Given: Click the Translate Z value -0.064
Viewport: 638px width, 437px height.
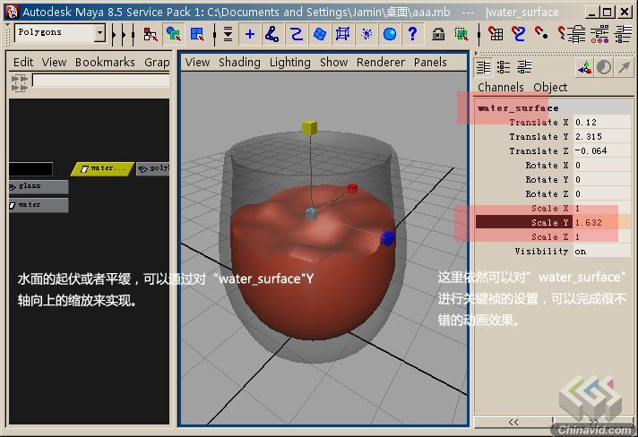Looking at the screenshot, I should tap(602, 150).
